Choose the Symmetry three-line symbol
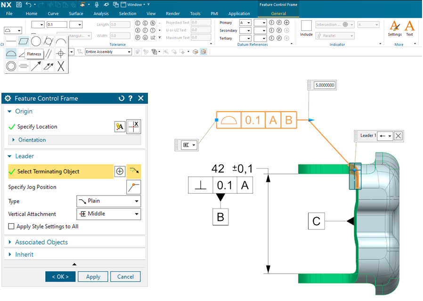Image resolution: width=423 pixels, height=301 pixels. point(24,66)
